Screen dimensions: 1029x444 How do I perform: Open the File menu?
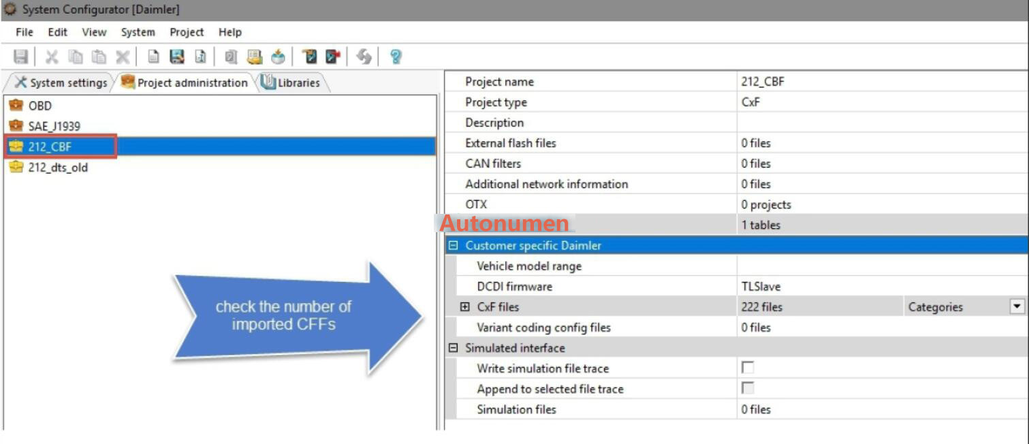click(x=25, y=32)
